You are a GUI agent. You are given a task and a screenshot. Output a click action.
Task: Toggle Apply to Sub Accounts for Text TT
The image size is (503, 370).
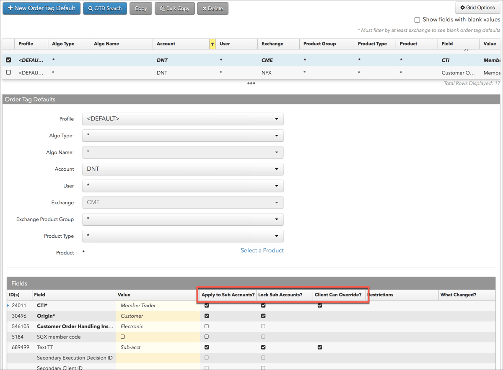207,347
